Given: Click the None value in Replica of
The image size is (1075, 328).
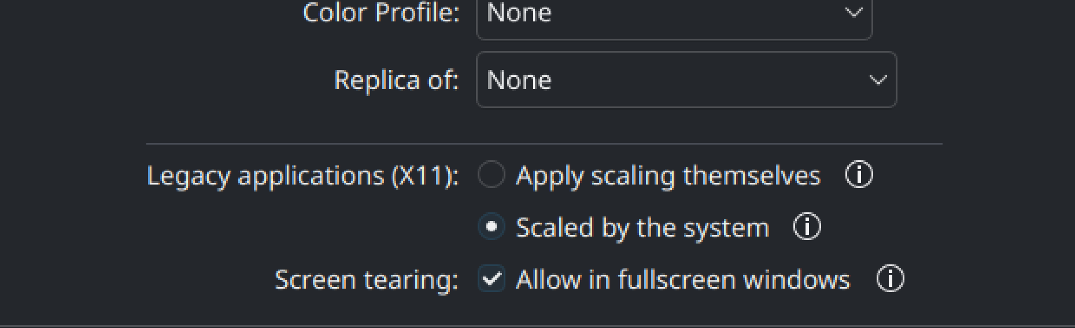Looking at the screenshot, I should coord(519,80).
